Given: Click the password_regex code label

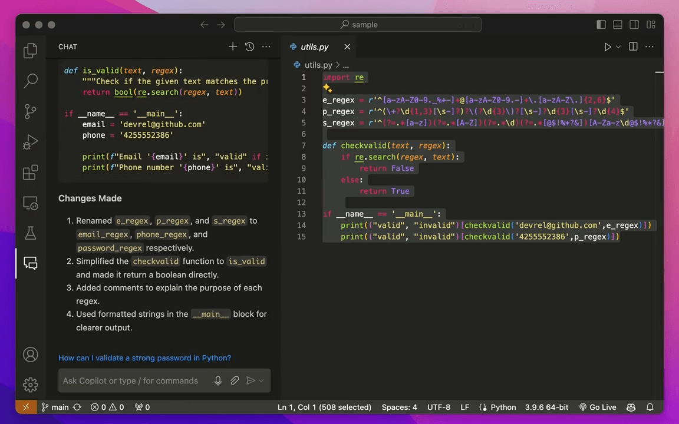Looking at the screenshot, I should click(110, 248).
